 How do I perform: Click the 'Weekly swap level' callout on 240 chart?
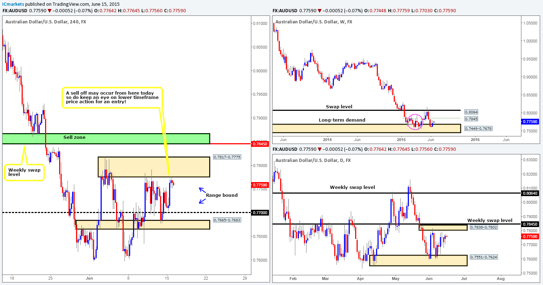[24, 173]
